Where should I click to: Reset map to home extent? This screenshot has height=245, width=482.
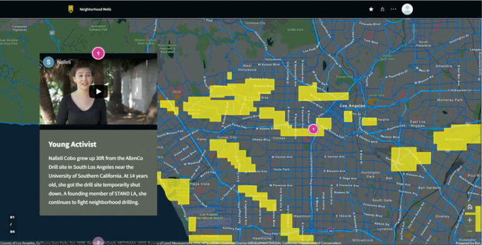[x=469, y=207]
